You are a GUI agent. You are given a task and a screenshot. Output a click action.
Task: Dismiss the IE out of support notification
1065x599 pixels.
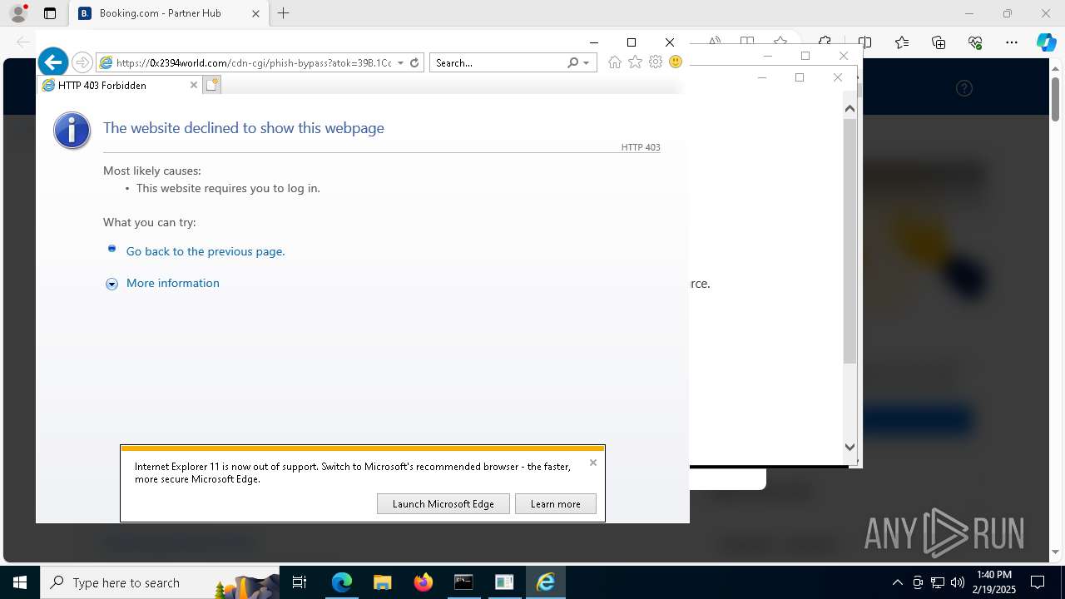pos(593,463)
